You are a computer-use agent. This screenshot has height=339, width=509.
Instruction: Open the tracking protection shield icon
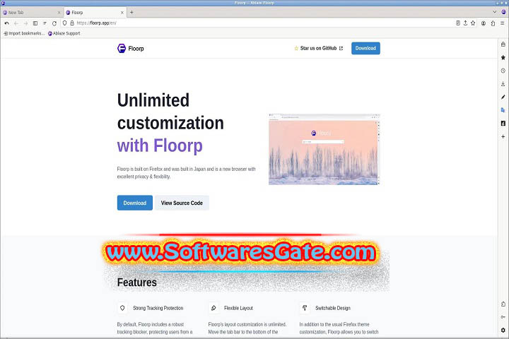pyautogui.click(x=64, y=23)
